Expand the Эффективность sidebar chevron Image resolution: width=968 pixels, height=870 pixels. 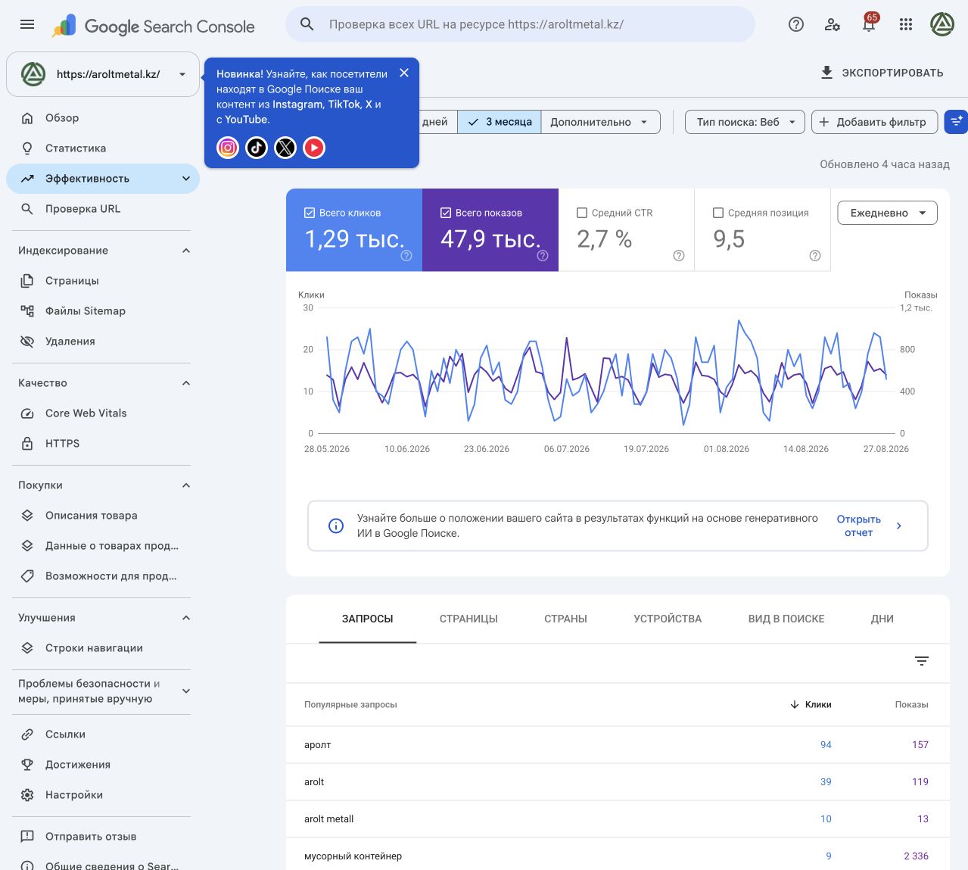click(186, 179)
